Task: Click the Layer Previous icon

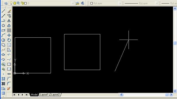Action: pos(82,3)
